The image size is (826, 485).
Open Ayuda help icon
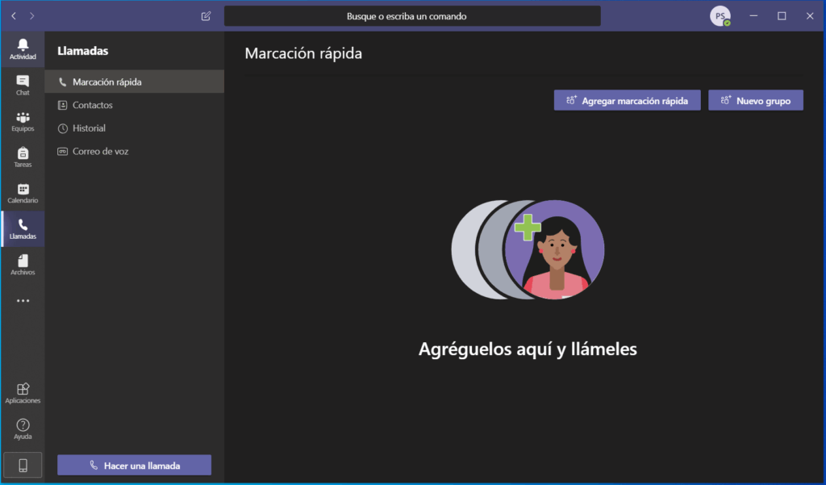[23, 429]
